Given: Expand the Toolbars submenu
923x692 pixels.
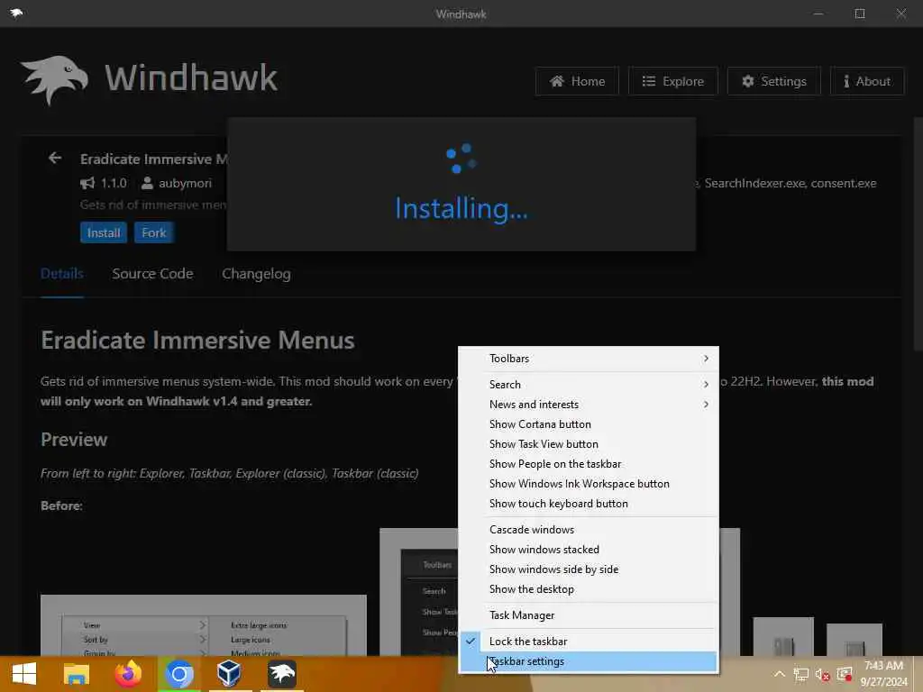Looking at the screenshot, I should coord(589,359).
